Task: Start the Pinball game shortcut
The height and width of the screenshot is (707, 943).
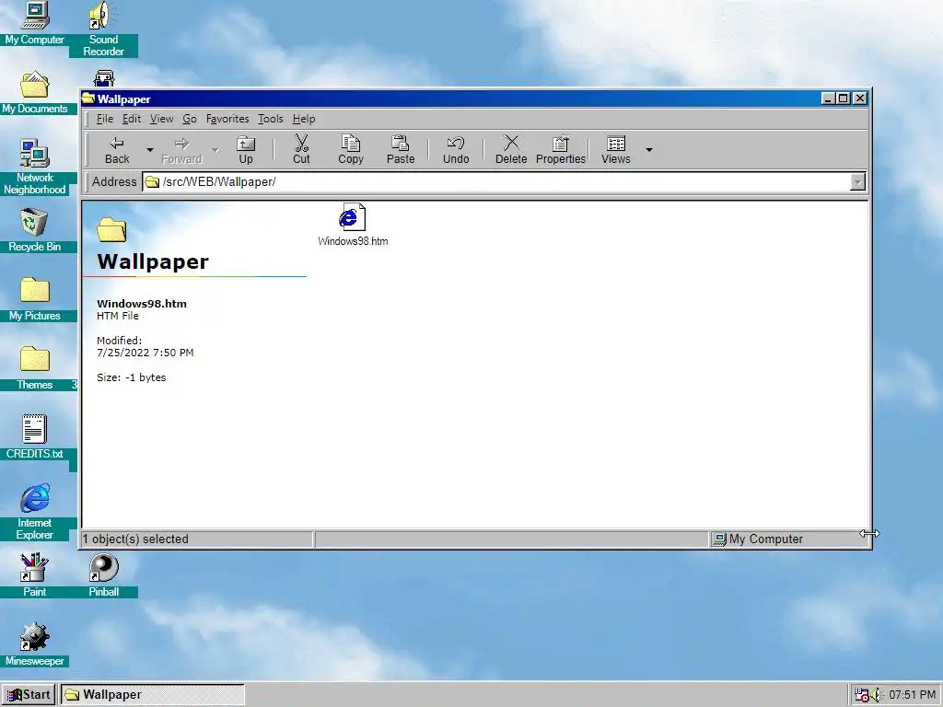Action: click(x=103, y=575)
